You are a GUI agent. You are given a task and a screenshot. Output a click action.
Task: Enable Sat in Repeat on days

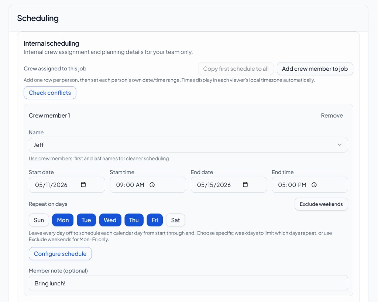tap(175, 220)
